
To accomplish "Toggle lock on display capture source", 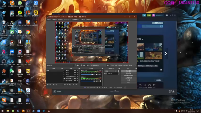I will point(78,80).
